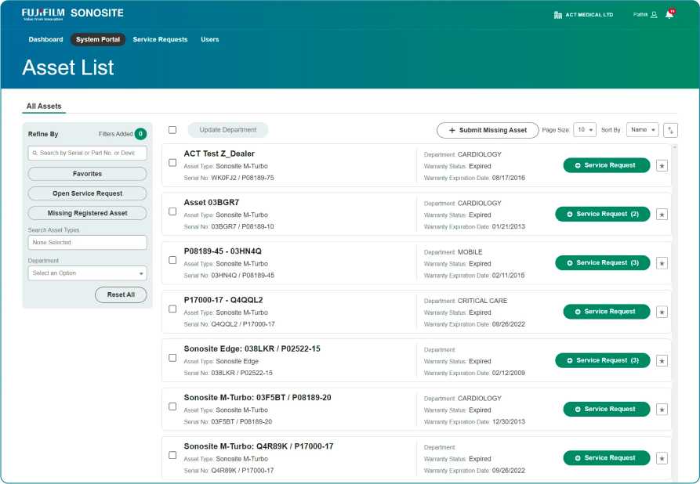700x484 pixels.
Task: Click serial number WK0FJ2 / P08189-75
Action: coord(242,178)
